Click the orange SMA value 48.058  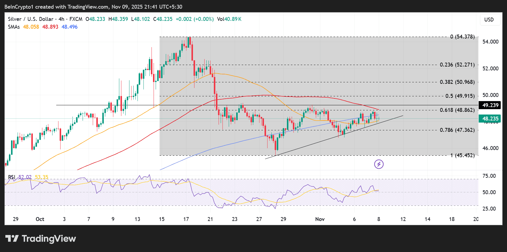tap(31, 27)
